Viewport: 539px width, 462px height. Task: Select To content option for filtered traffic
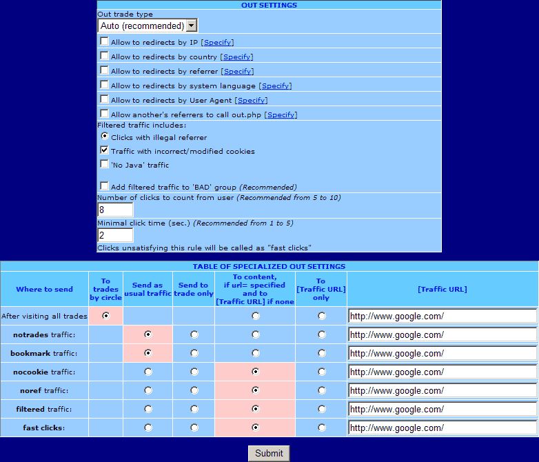pyautogui.click(x=256, y=409)
